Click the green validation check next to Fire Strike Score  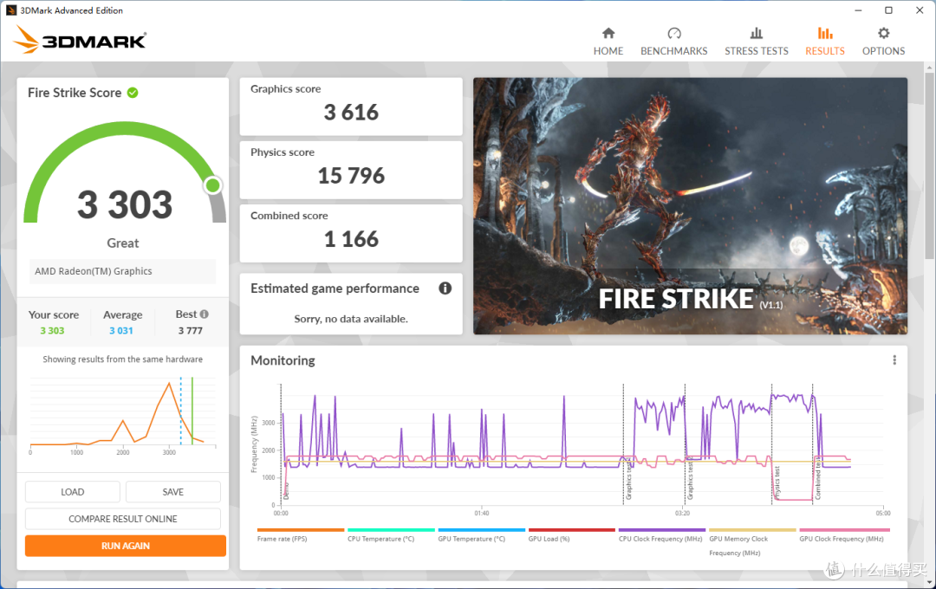pyautogui.click(x=133, y=93)
